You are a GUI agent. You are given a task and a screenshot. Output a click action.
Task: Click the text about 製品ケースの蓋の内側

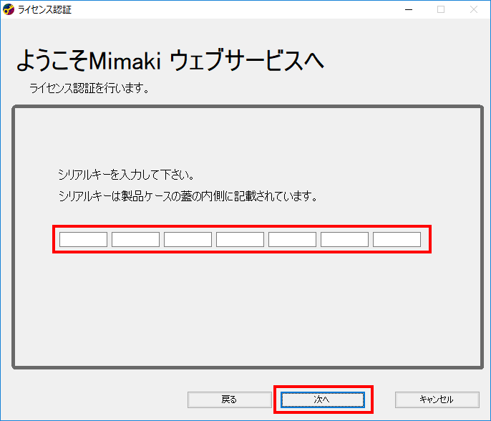pyautogui.click(x=188, y=196)
